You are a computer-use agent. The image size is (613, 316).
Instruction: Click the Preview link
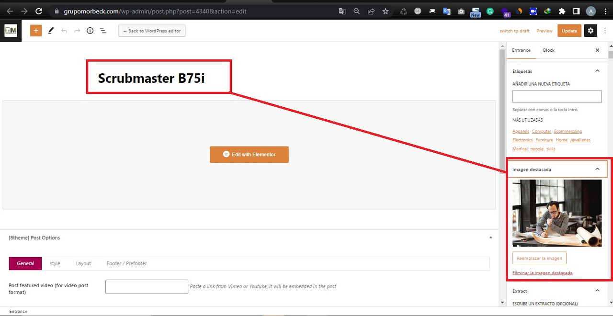[x=544, y=31]
